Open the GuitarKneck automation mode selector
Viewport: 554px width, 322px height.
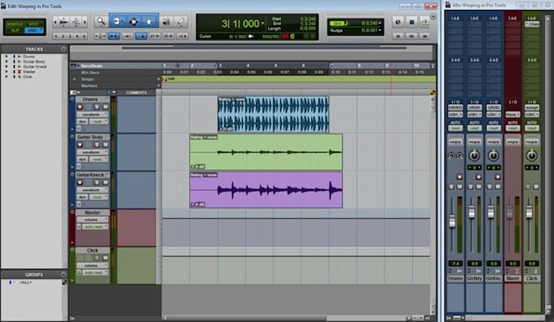(99, 197)
